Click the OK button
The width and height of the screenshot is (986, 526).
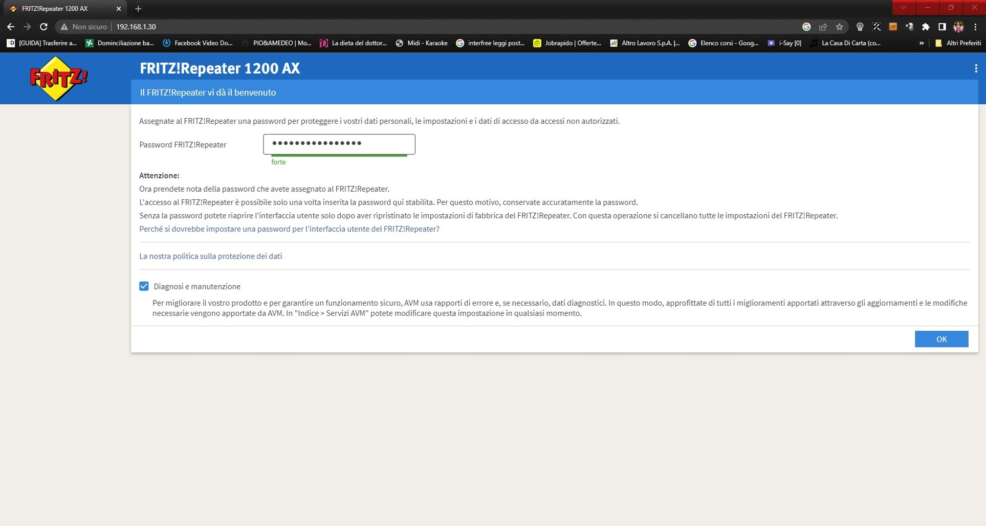coord(941,339)
